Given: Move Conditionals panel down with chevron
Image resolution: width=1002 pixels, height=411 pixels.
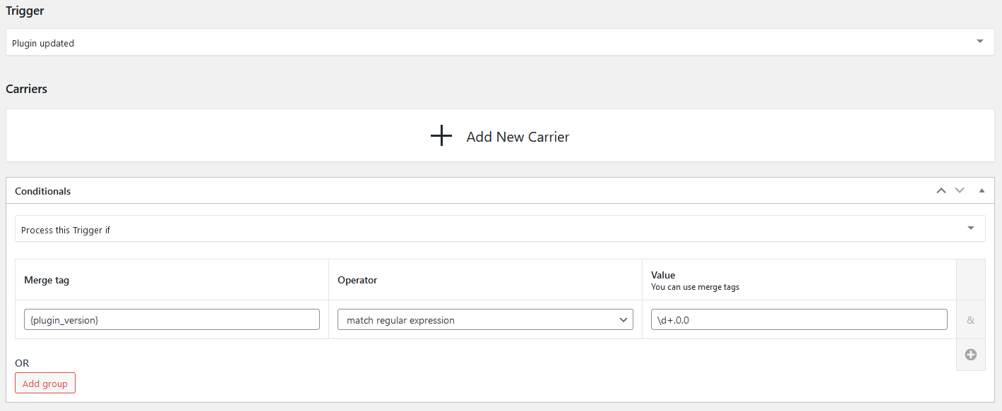Looking at the screenshot, I should click(x=960, y=190).
